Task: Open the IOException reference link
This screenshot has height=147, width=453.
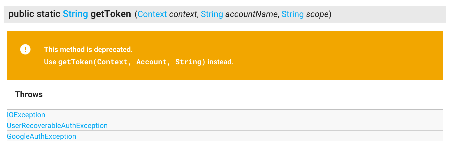Action: (26, 115)
